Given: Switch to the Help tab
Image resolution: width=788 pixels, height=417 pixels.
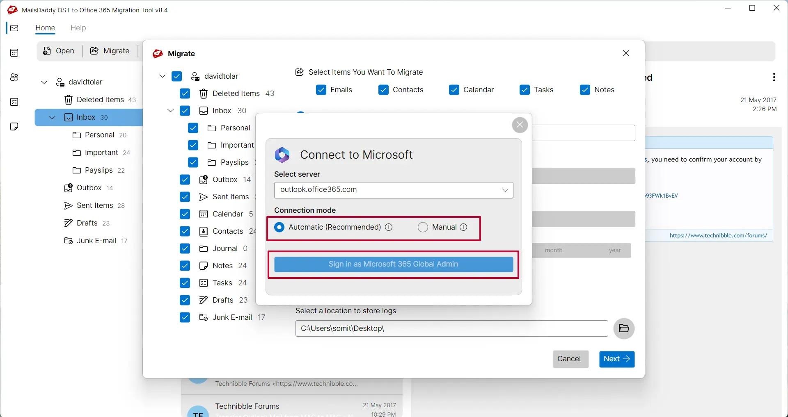Looking at the screenshot, I should pyautogui.click(x=78, y=28).
